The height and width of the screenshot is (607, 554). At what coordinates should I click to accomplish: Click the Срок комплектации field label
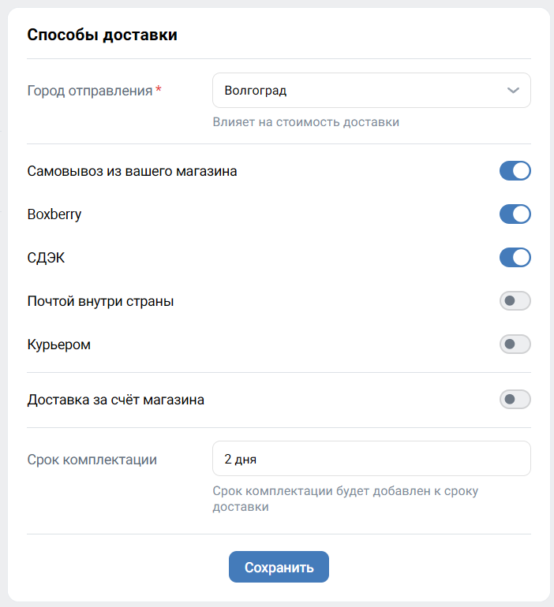(x=92, y=460)
